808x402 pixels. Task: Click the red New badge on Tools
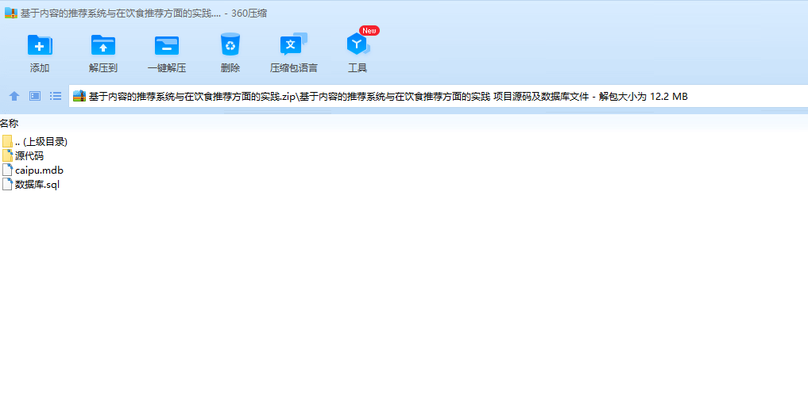(369, 30)
